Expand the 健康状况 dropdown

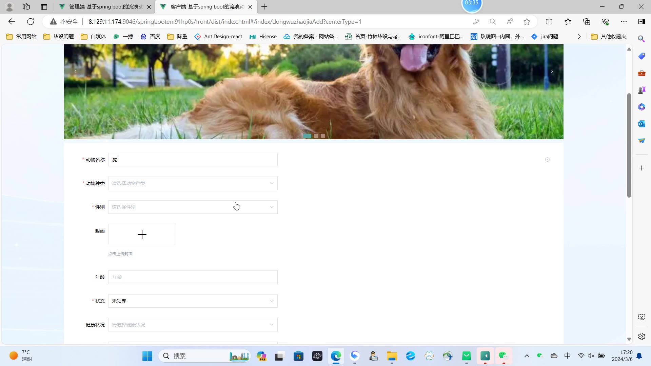point(193,325)
